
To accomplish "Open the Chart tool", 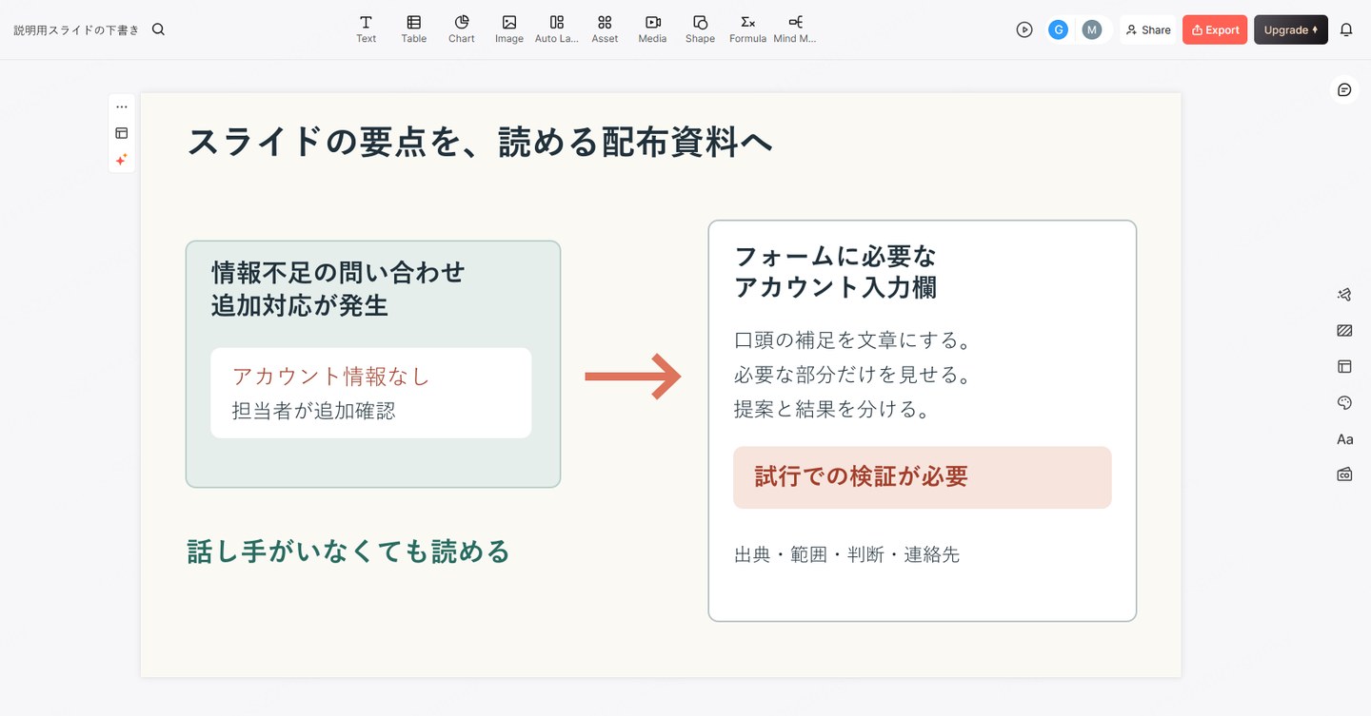I will coord(461,29).
